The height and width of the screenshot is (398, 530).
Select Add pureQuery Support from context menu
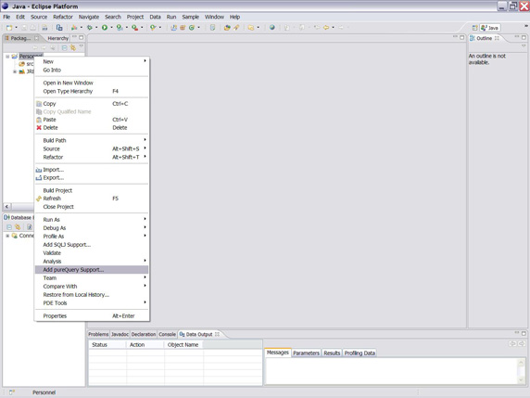click(x=91, y=270)
